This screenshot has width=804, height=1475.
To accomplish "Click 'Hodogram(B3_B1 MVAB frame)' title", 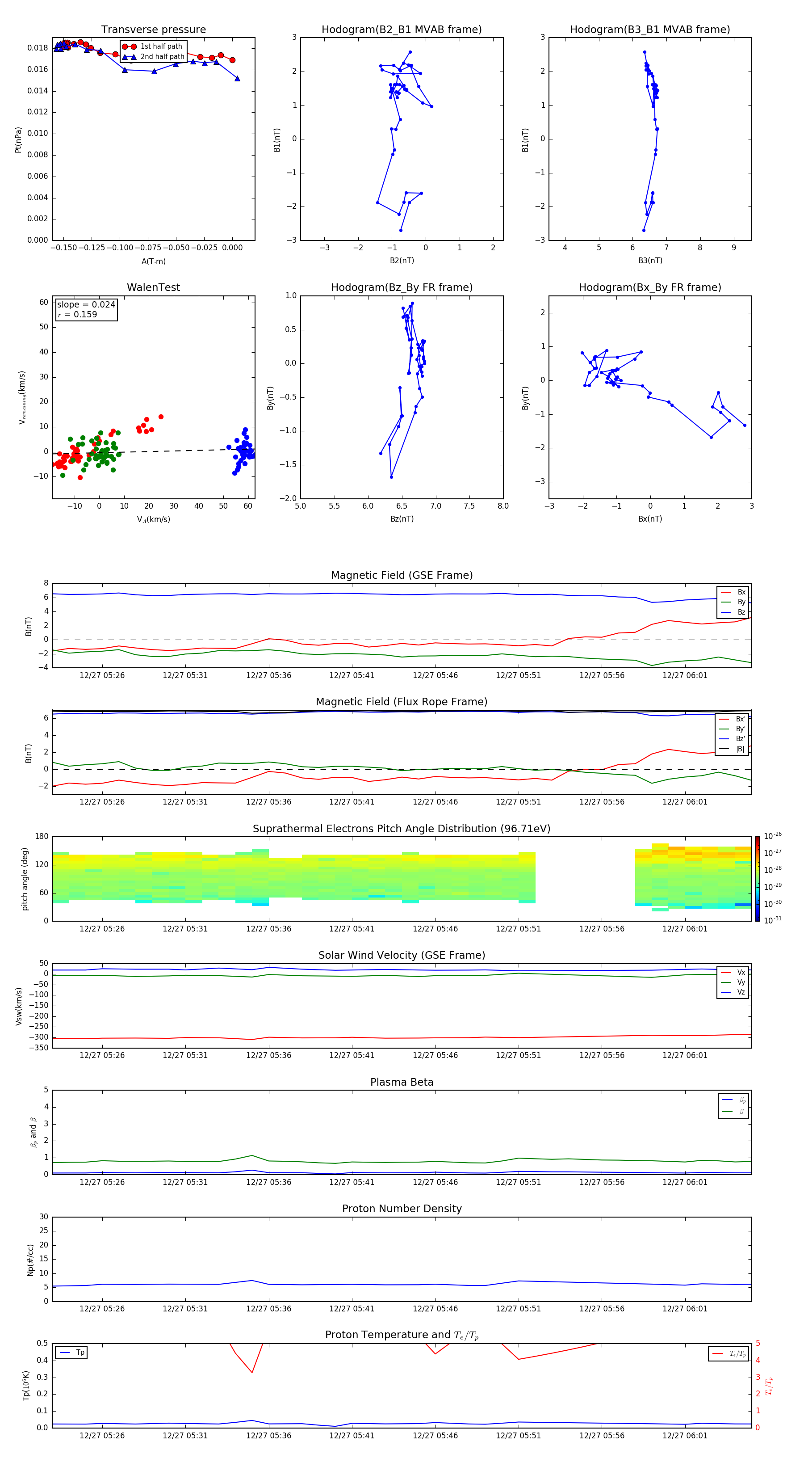I will click(650, 30).
